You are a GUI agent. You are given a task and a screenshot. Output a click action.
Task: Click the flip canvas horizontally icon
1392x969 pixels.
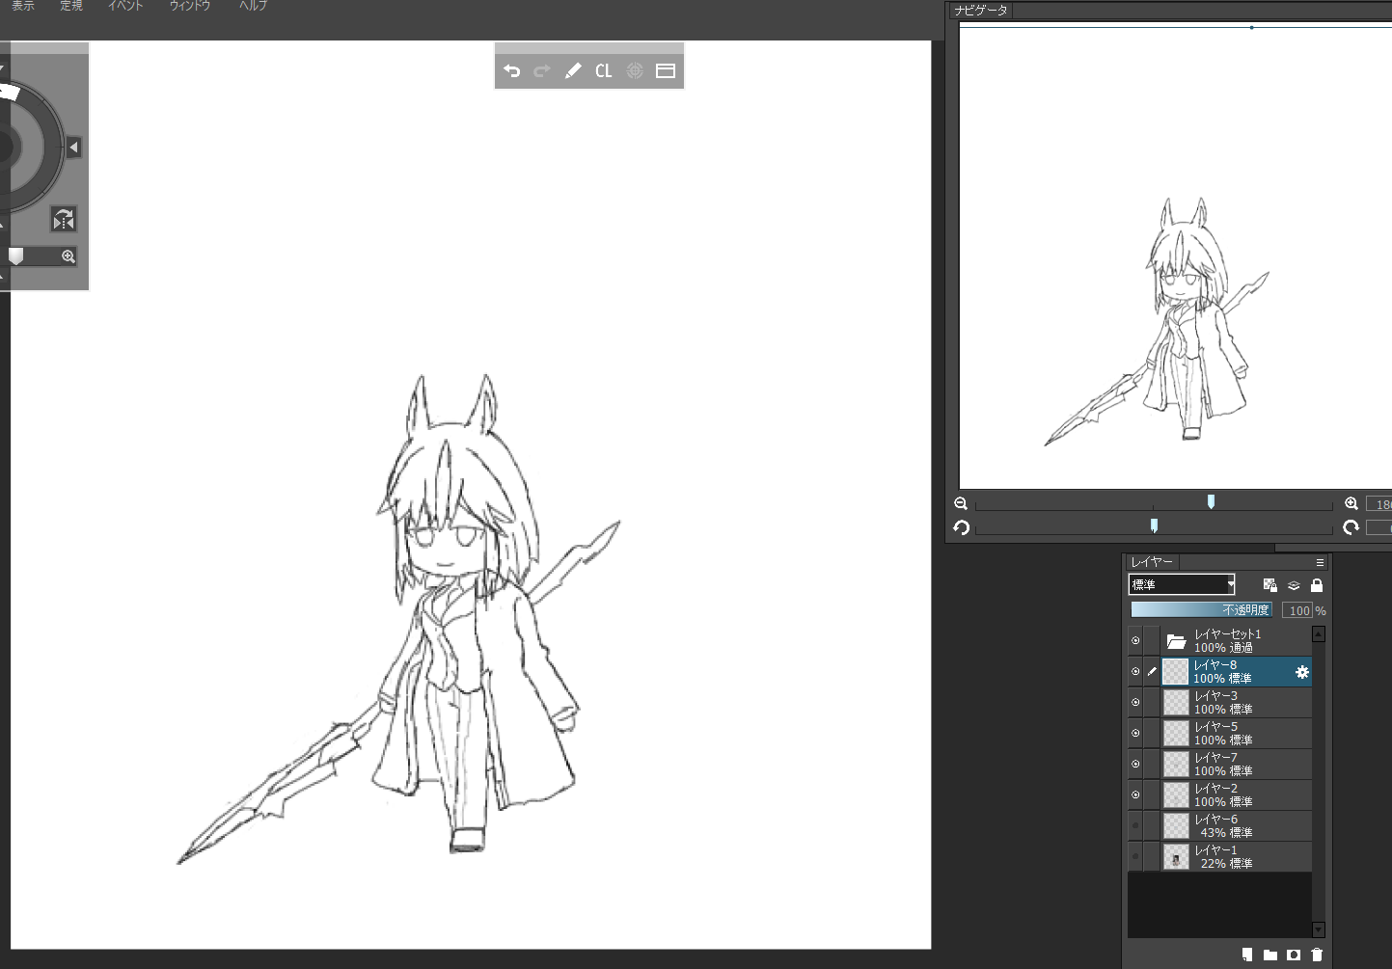point(64,220)
